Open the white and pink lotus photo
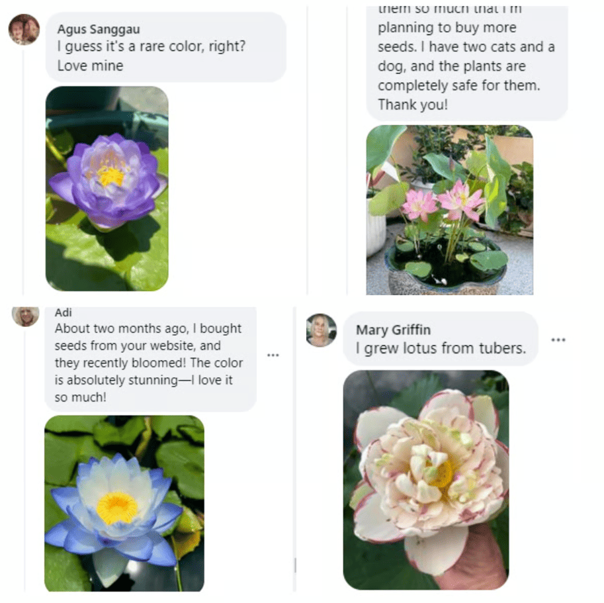 [425, 480]
